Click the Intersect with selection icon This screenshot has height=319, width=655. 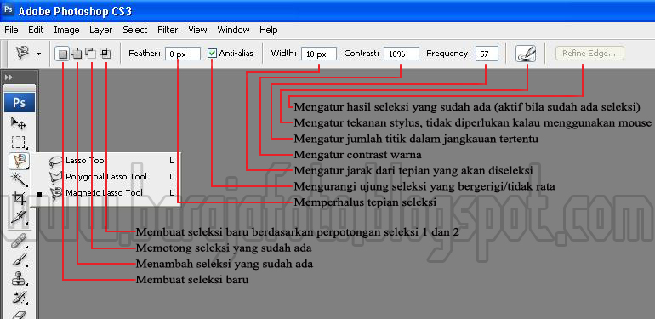(x=105, y=54)
